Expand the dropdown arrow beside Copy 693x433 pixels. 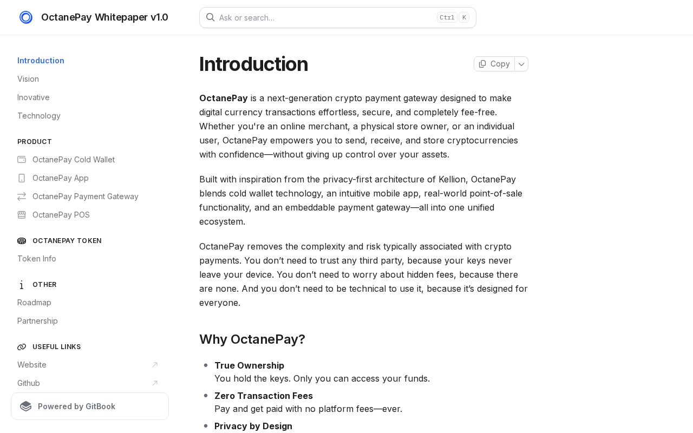[521, 64]
